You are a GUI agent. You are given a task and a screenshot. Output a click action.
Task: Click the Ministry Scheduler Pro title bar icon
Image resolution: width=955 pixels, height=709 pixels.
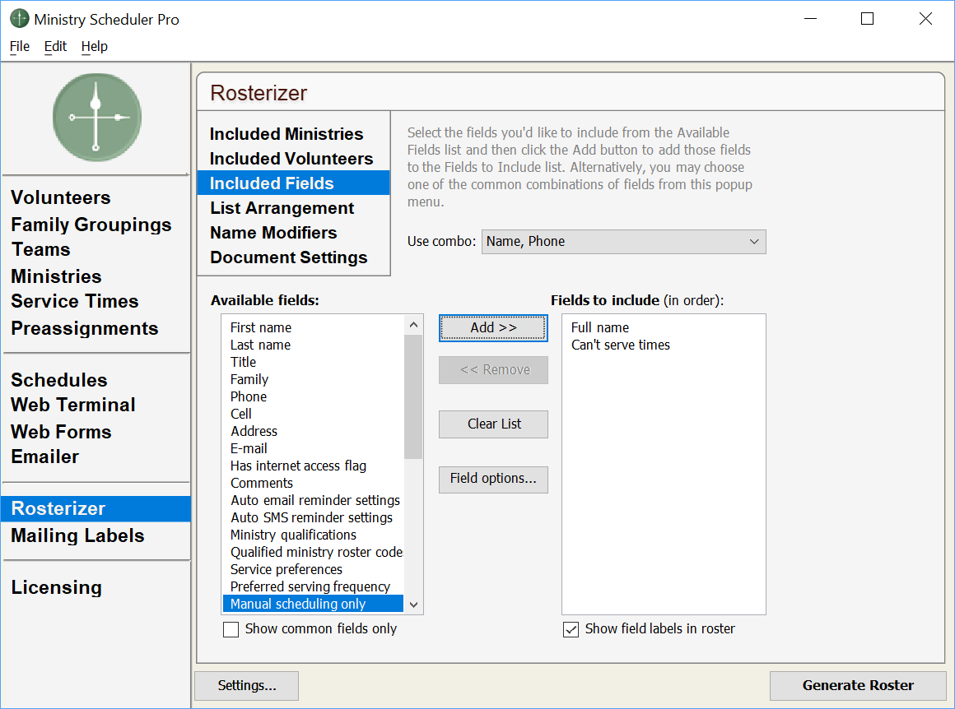click(19, 19)
